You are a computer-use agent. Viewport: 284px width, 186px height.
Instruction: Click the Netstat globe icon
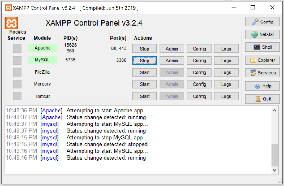(x=254, y=34)
